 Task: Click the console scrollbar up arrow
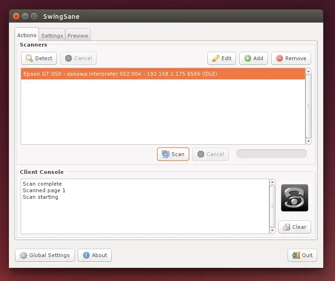coord(272,182)
